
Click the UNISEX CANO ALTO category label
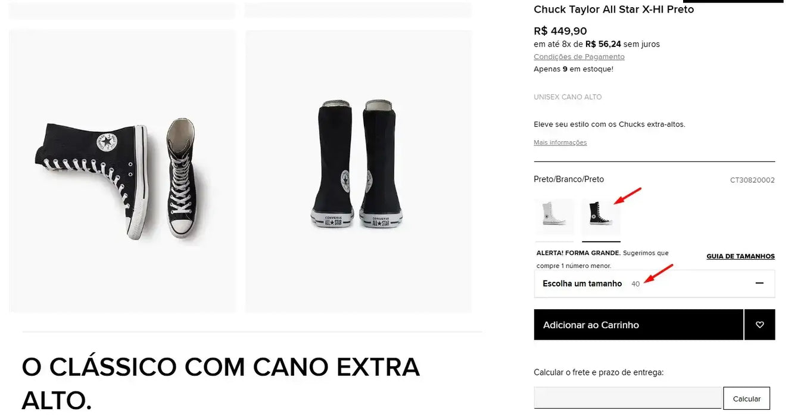click(x=568, y=97)
